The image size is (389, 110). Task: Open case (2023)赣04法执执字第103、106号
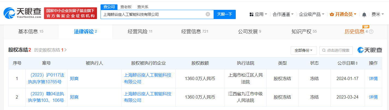click(x=46, y=97)
